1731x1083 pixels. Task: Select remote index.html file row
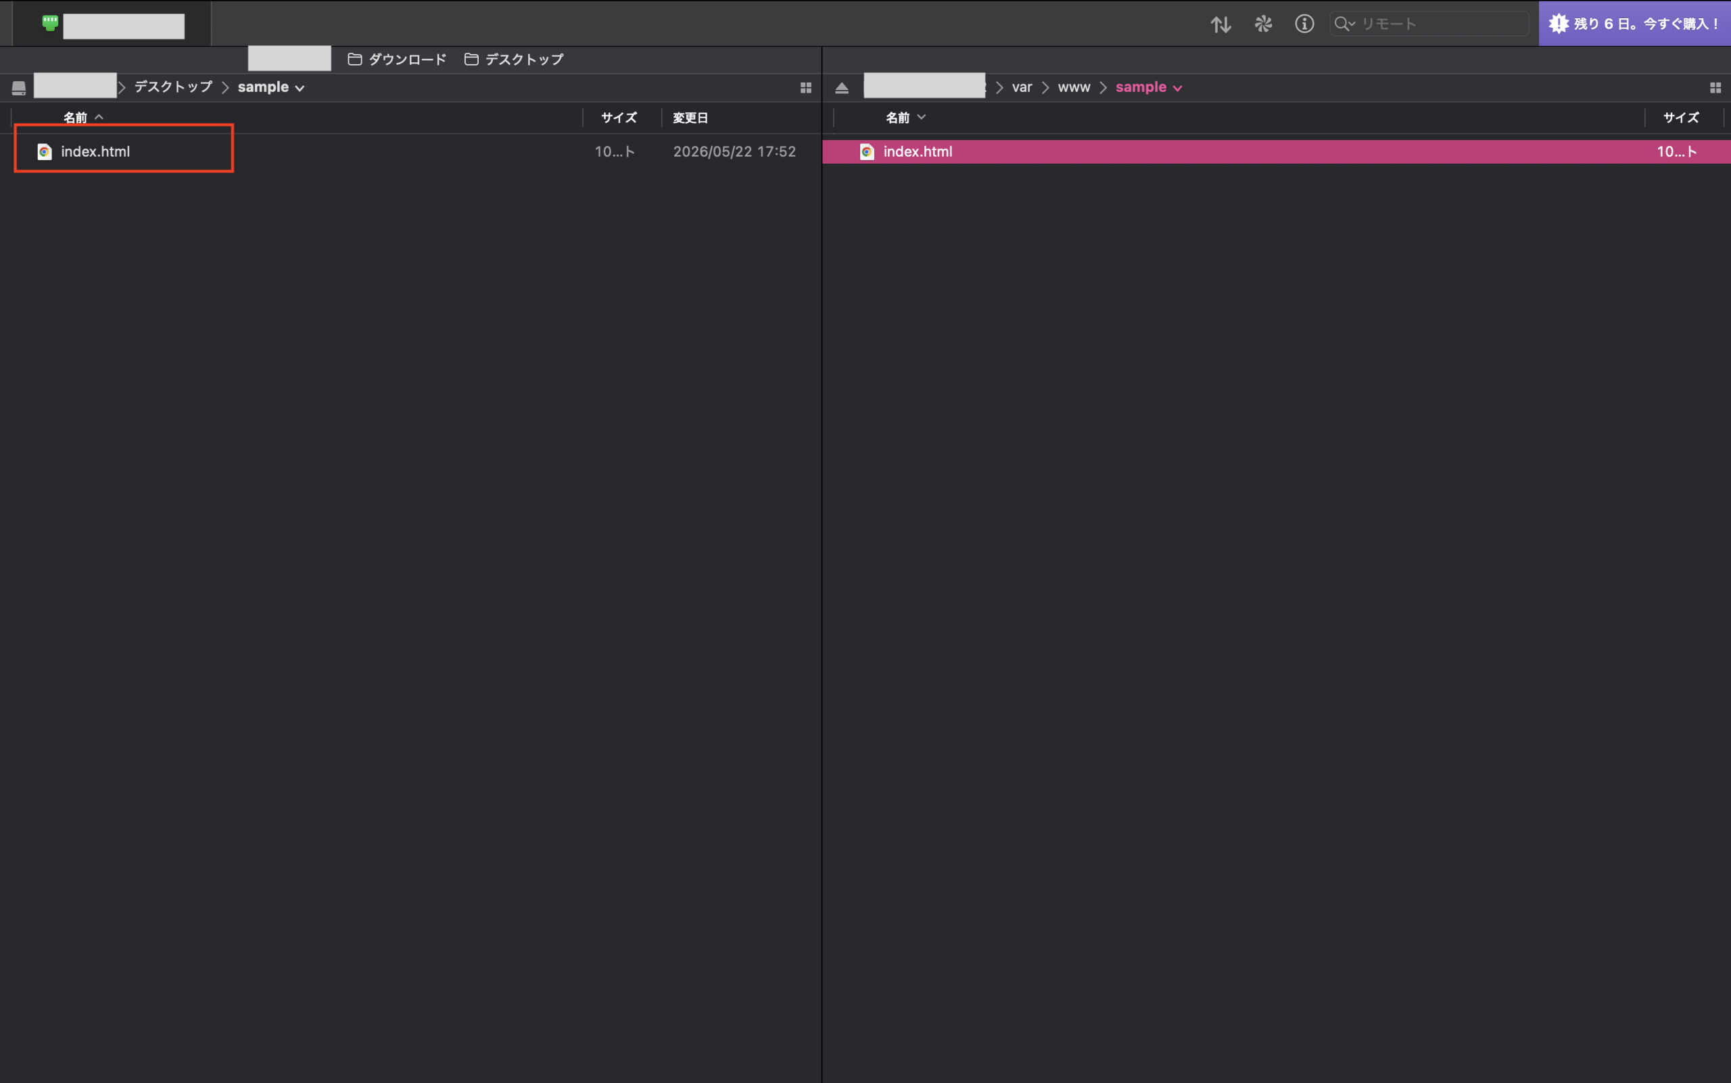click(x=1277, y=152)
